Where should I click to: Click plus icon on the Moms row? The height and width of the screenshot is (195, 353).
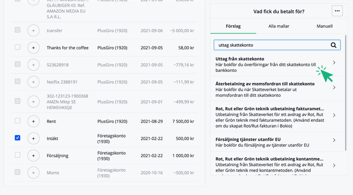click(x=34, y=173)
